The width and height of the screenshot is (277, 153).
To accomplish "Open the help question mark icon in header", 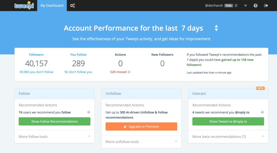I will pyautogui.click(x=255, y=5).
